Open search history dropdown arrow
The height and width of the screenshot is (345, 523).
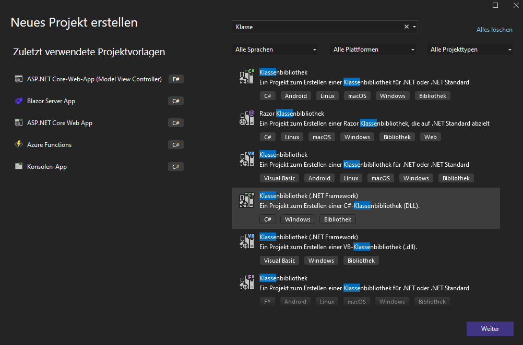click(x=414, y=27)
